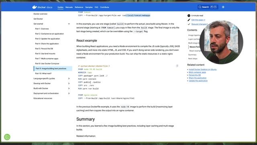Click the green round badge at bottom left
The height and width of the screenshot is (145, 257).
click(x=7, y=137)
